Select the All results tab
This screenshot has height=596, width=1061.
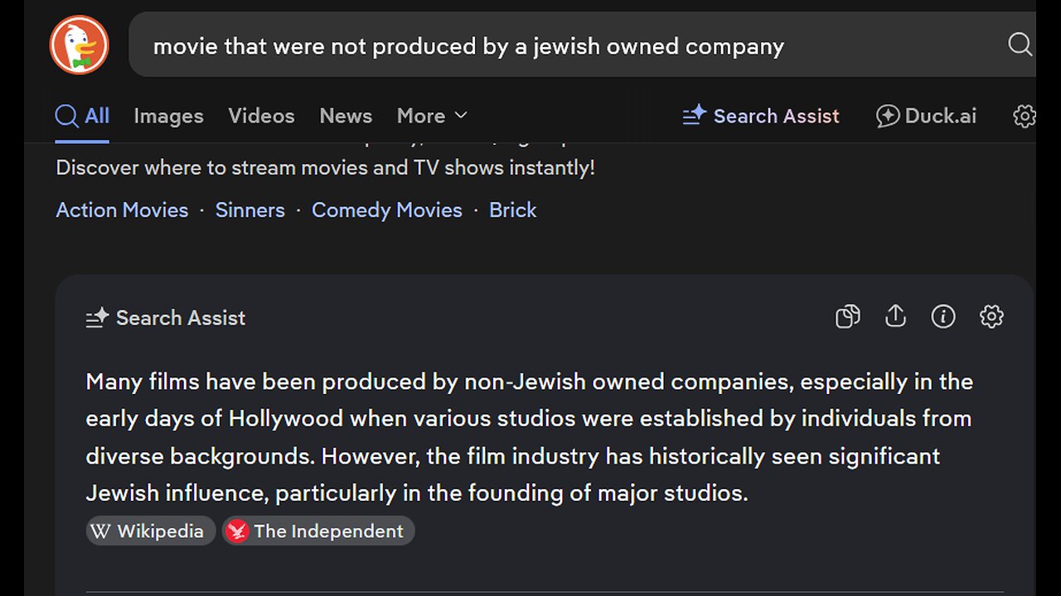(x=83, y=116)
